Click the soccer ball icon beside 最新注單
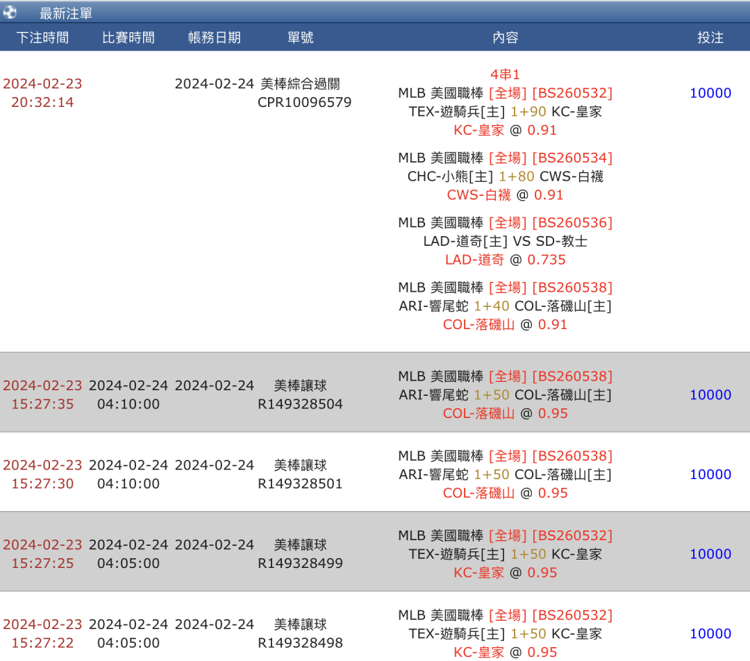 10,12
